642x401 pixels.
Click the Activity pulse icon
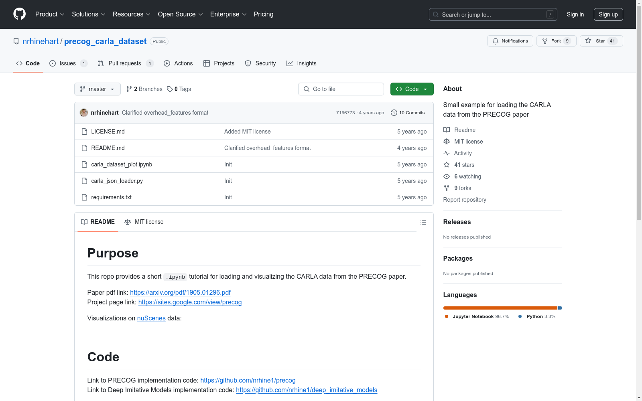(x=447, y=153)
